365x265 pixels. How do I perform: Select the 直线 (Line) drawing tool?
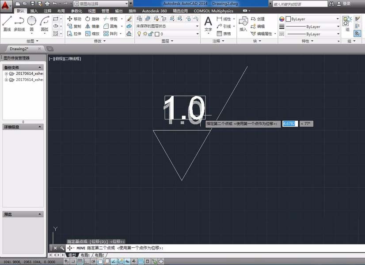[x=7, y=23]
